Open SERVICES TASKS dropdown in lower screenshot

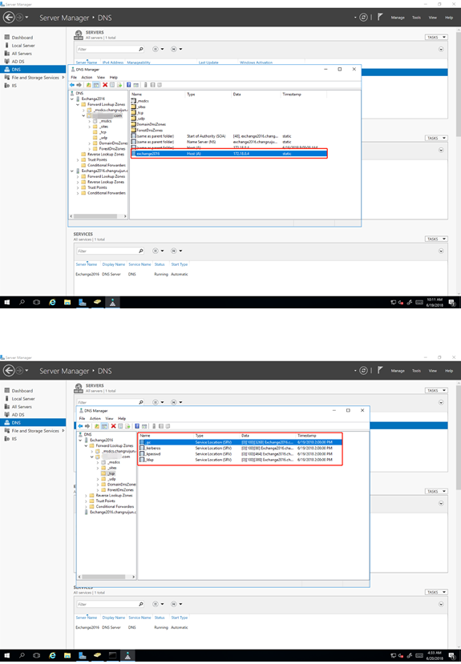[436, 592]
